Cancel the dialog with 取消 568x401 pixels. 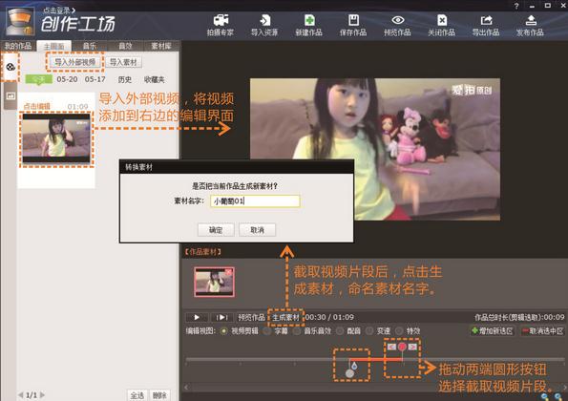tap(257, 230)
